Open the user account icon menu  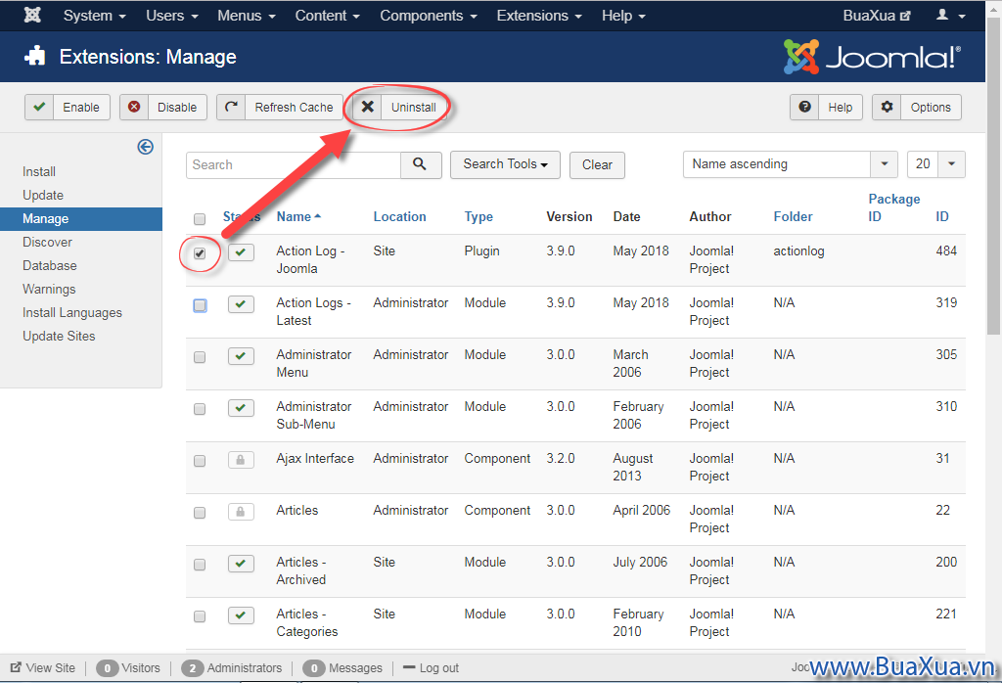click(950, 16)
